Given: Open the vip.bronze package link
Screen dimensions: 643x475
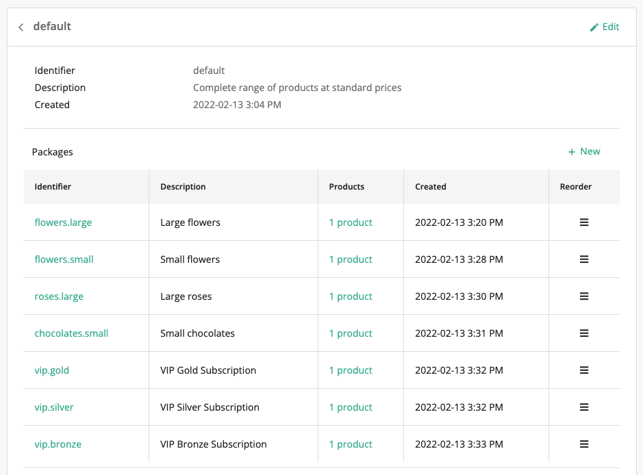Looking at the screenshot, I should (x=58, y=444).
